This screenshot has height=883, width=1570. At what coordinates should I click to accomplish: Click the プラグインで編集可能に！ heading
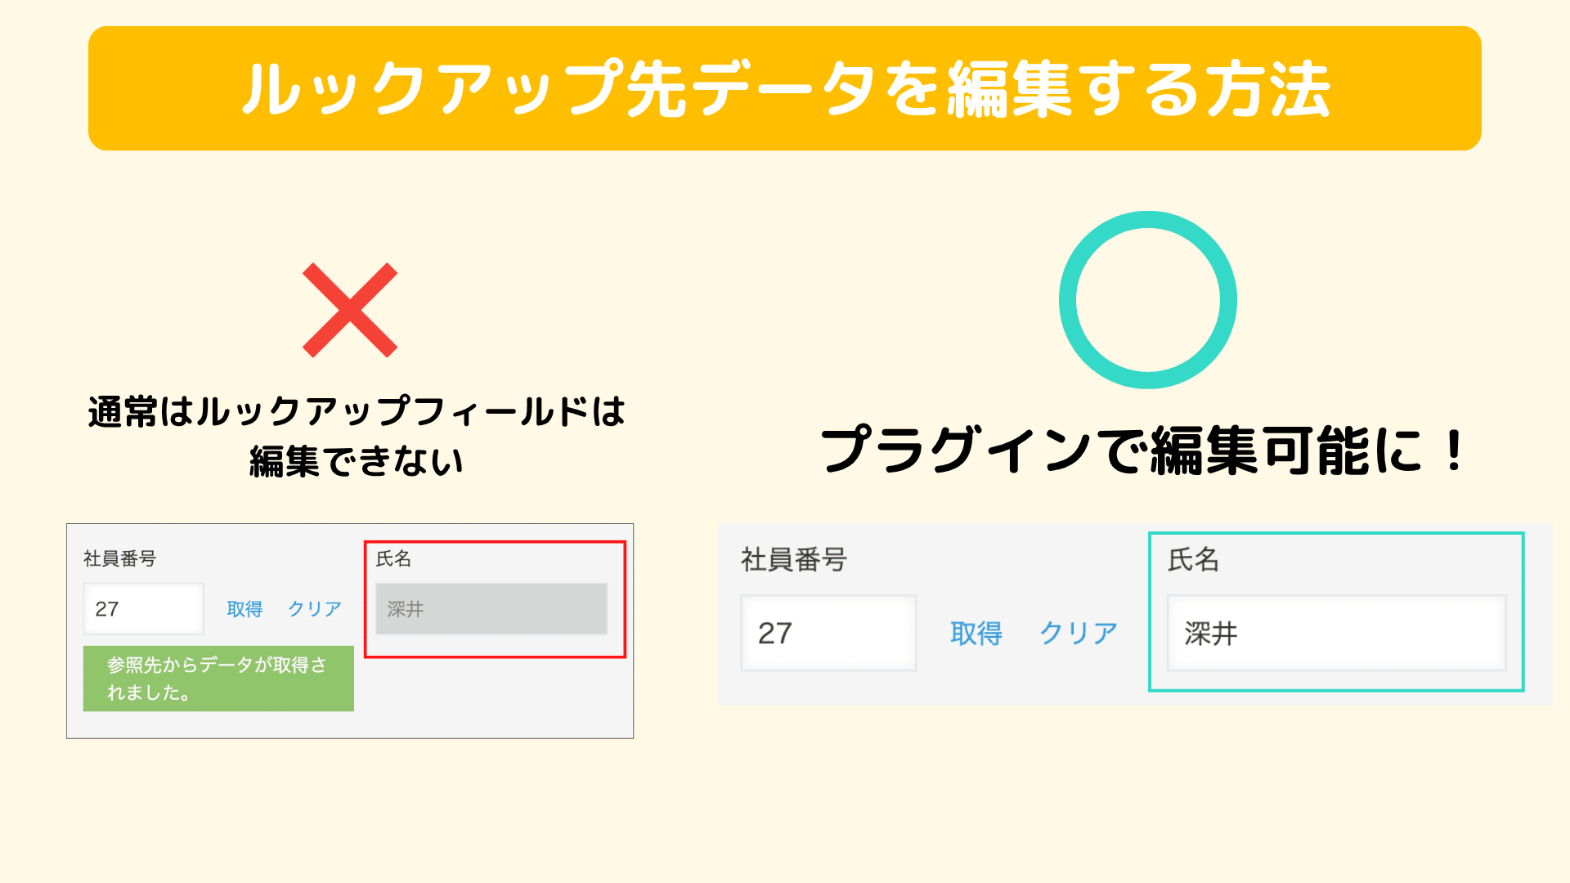click(x=1143, y=450)
